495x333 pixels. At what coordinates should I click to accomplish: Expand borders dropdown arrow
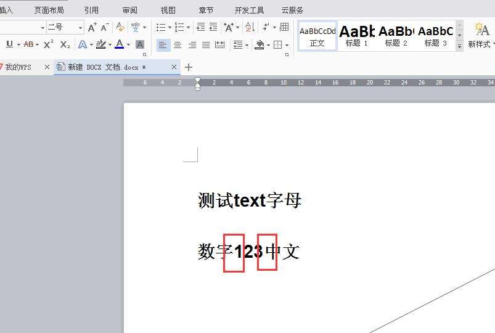(287, 45)
